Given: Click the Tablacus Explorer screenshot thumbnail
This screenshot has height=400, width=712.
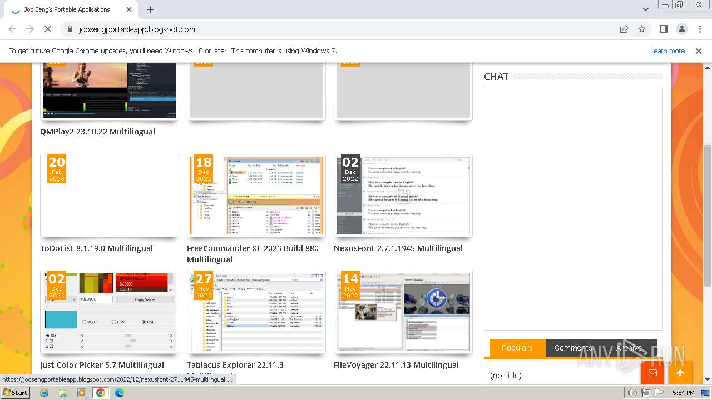Looking at the screenshot, I should point(256,312).
